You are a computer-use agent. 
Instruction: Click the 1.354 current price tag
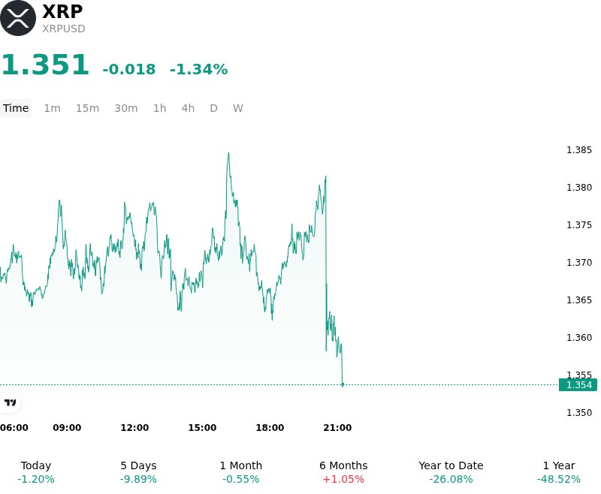tap(578, 384)
